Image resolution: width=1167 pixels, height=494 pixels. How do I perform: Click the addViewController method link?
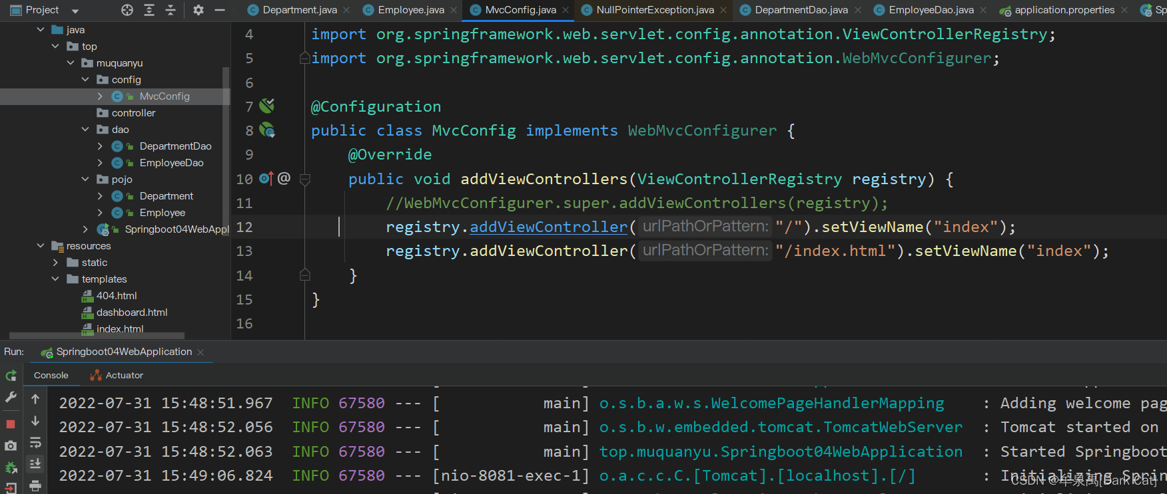point(549,227)
